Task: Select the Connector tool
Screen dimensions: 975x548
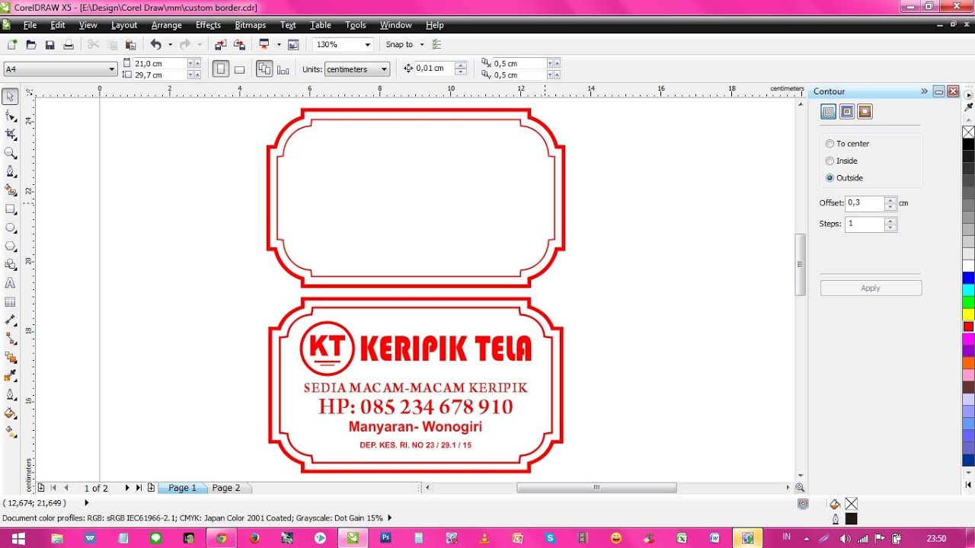Action: coord(10,339)
